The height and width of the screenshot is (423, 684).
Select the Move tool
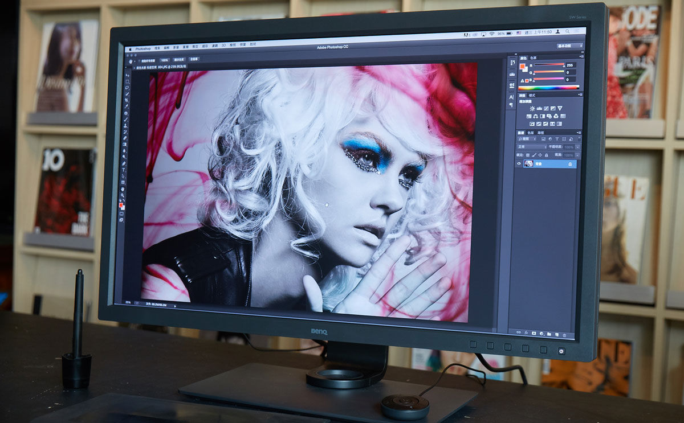click(128, 75)
